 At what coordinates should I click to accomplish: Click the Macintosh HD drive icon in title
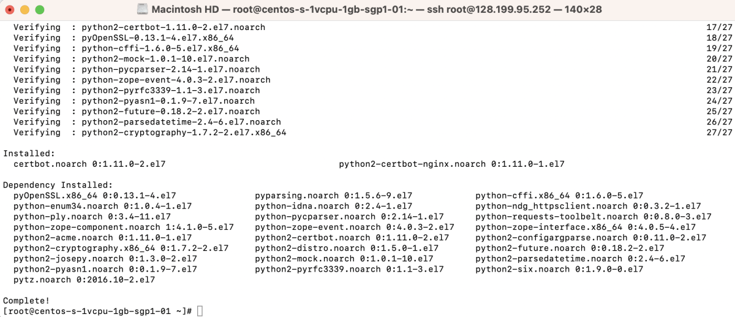pyautogui.click(x=142, y=9)
